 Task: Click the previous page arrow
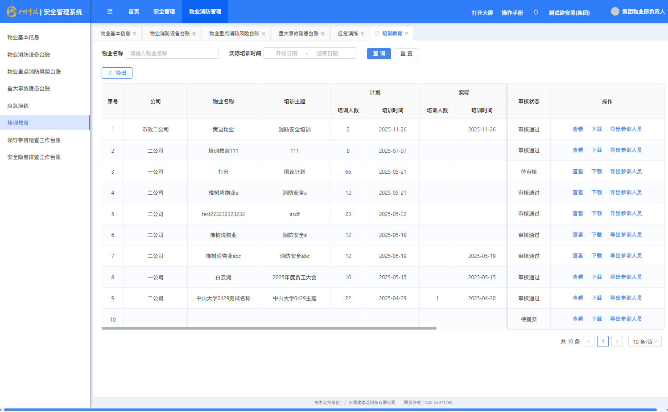[x=589, y=342]
